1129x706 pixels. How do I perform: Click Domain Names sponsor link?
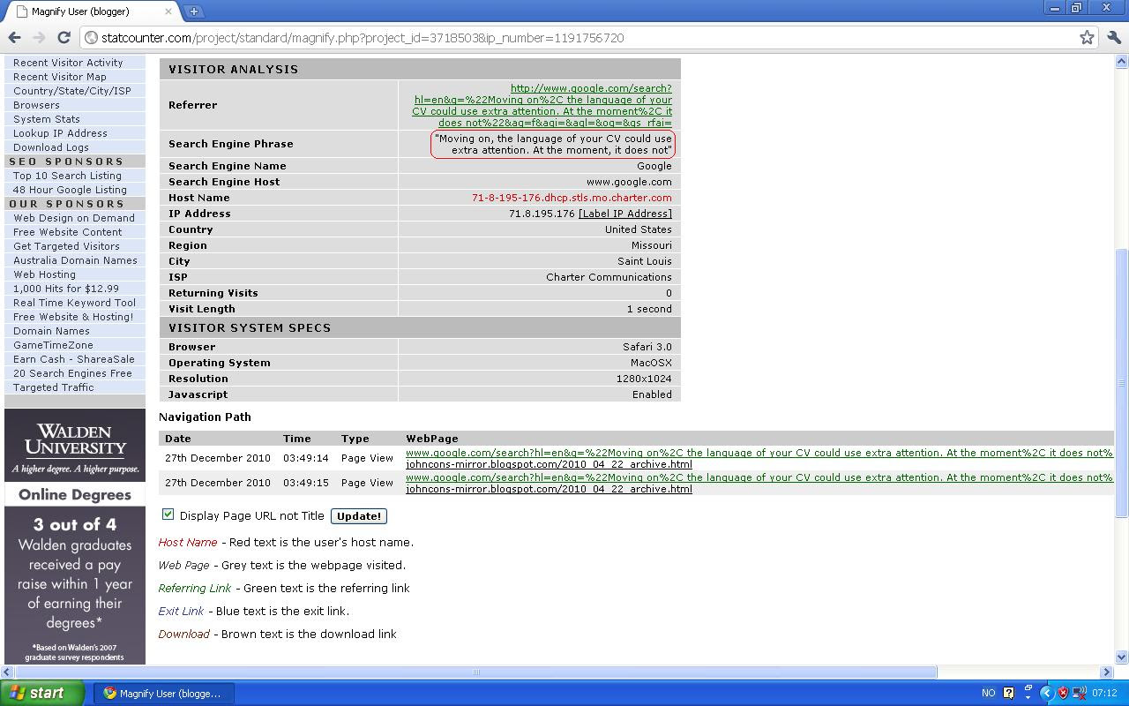pos(52,331)
